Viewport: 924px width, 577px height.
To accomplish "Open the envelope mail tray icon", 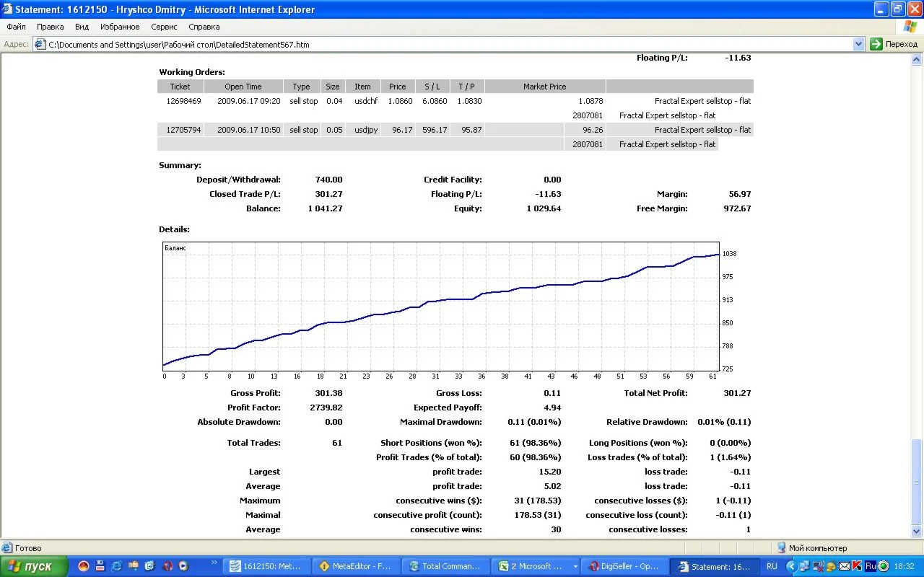I will [844, 566].
